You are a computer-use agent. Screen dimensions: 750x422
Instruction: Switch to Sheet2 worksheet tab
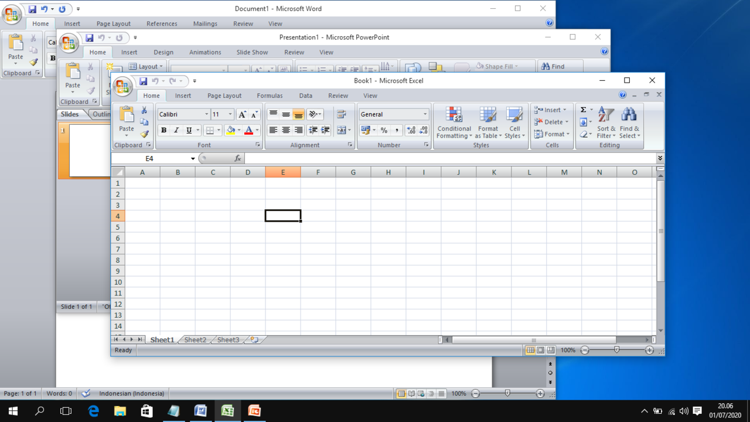[195, 340]
